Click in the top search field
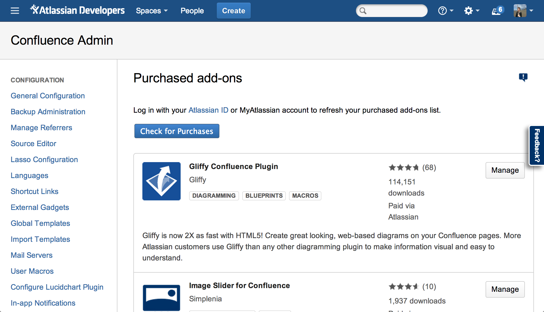The image size is (544, 312). coord(396,11)
